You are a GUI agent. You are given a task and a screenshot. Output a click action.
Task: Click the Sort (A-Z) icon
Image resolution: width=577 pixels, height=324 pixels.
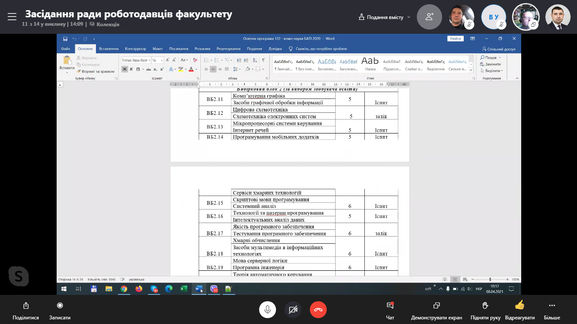tap(255, 60)
